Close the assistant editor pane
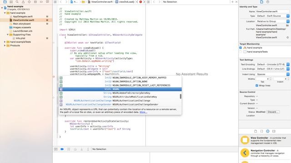The height and width of the screenshot is (163, 291). pos(236,2)
